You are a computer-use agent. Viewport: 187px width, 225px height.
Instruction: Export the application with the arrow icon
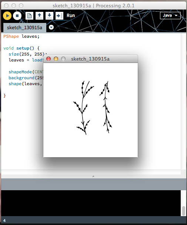coord(59,16)
